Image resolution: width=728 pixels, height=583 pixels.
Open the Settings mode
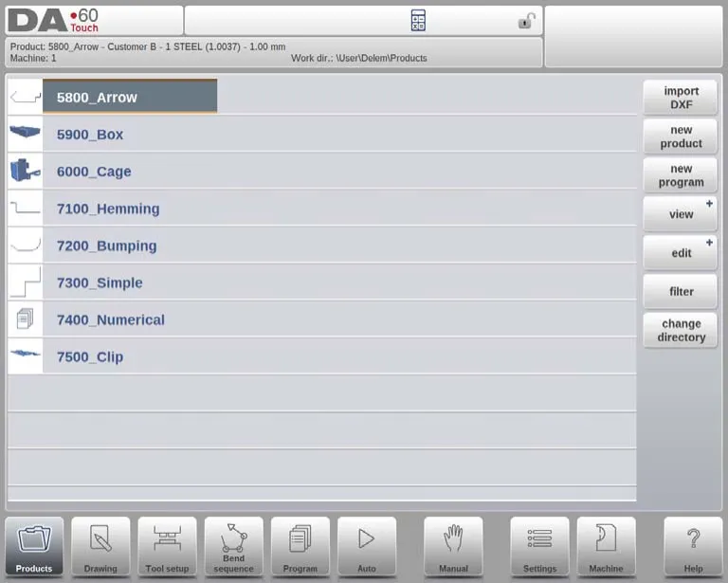539,546
